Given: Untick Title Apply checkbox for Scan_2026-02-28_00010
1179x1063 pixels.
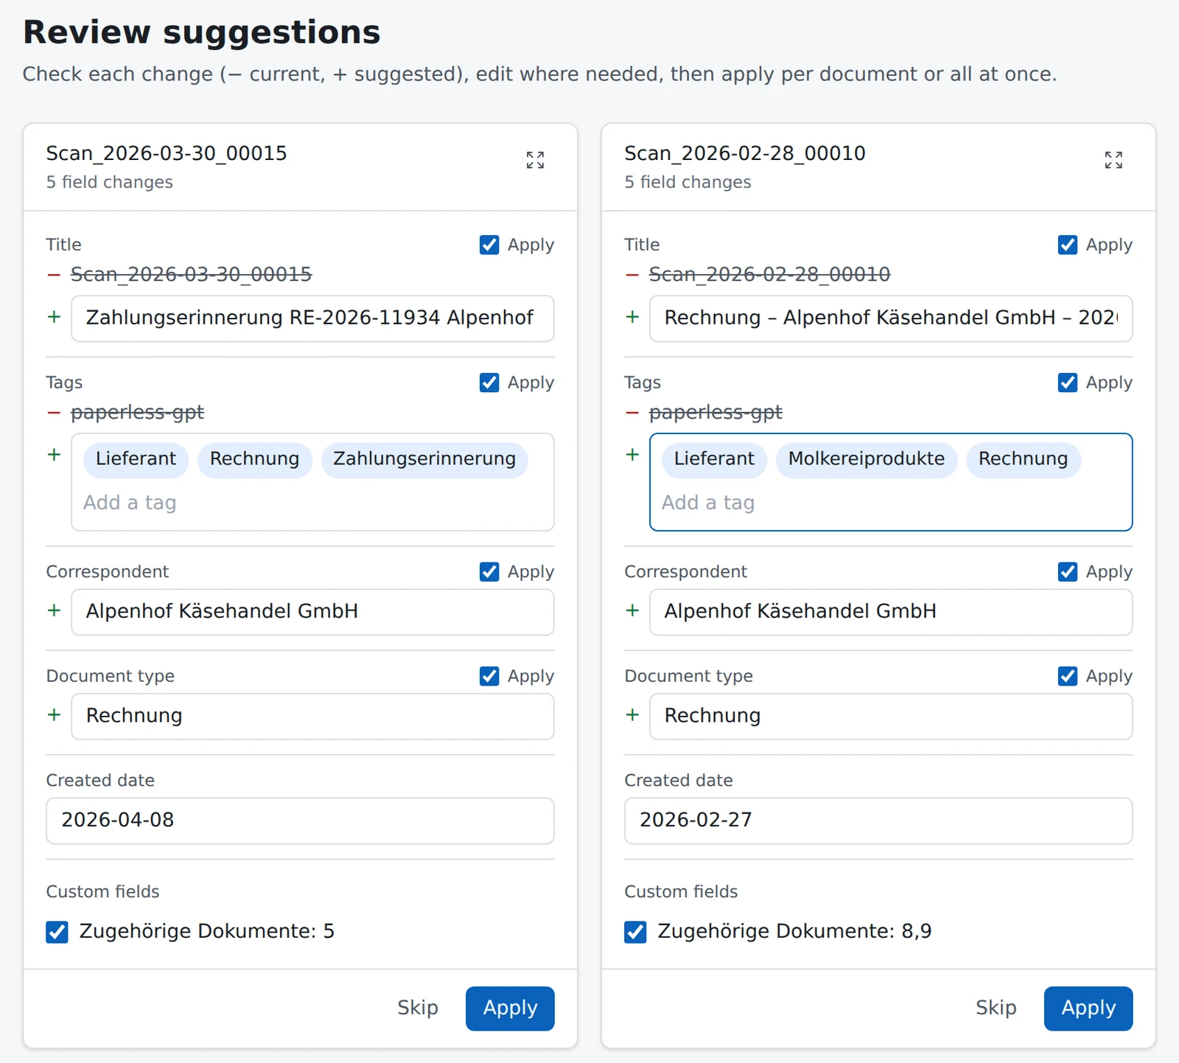Looking at the screenshot, I should pyautogui.click(x=1068, y=245).
